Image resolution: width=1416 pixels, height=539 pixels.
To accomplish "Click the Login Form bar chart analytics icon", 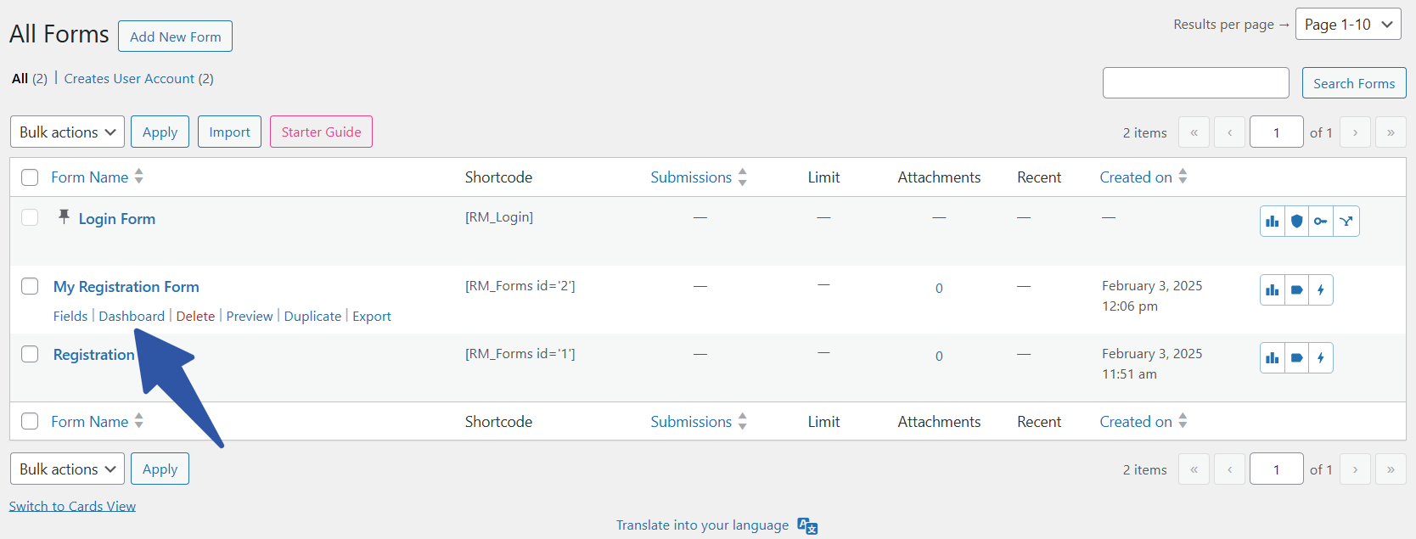I will coord(1272,222).
